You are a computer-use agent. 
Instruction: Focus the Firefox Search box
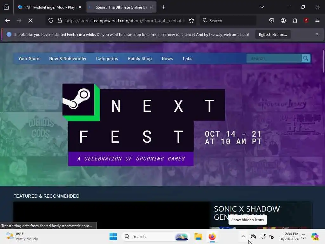coord(228,21)
